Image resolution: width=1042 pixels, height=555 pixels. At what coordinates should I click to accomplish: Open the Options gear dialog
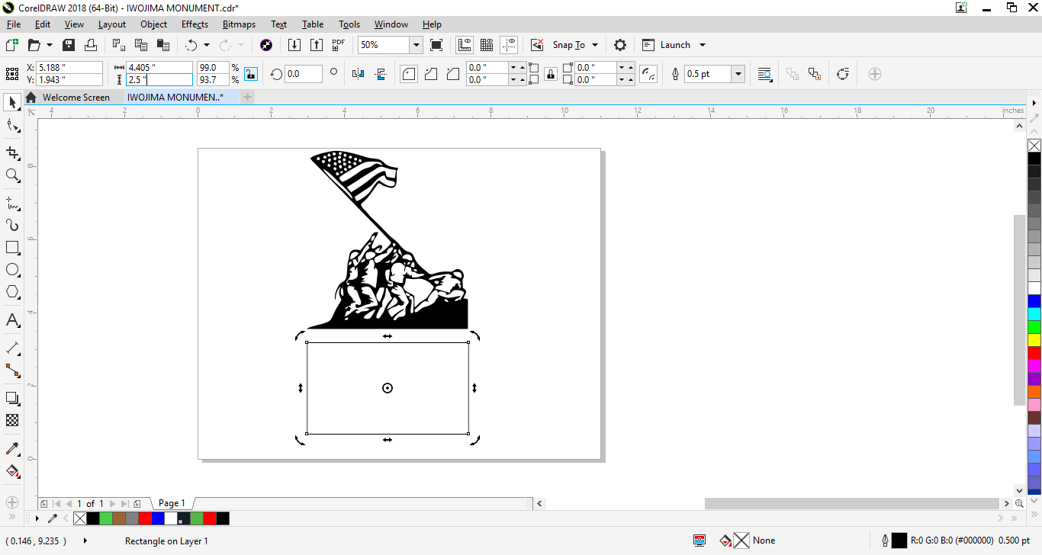click(620, 45)
